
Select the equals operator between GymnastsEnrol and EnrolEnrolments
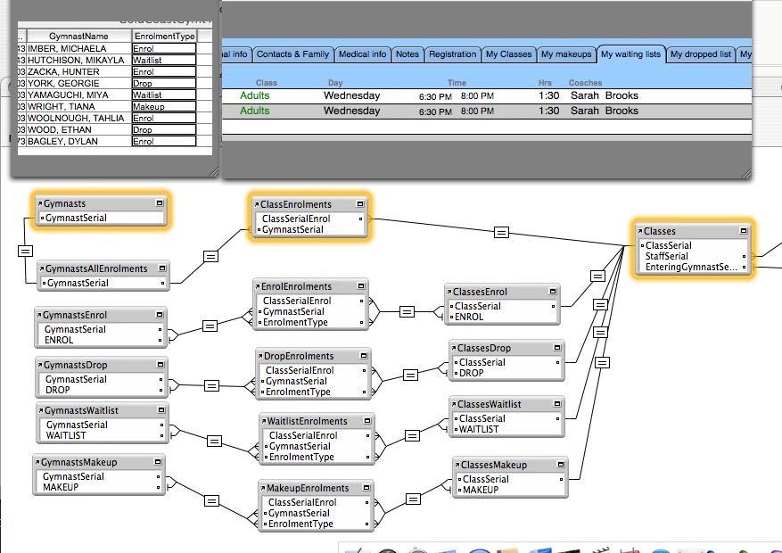tap(210, 326)
